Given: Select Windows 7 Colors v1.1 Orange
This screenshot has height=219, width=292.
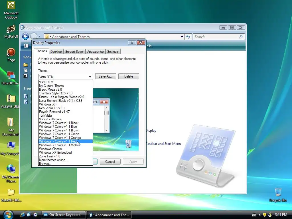Looking at the screenshot, I should click(x=66, y=138).
